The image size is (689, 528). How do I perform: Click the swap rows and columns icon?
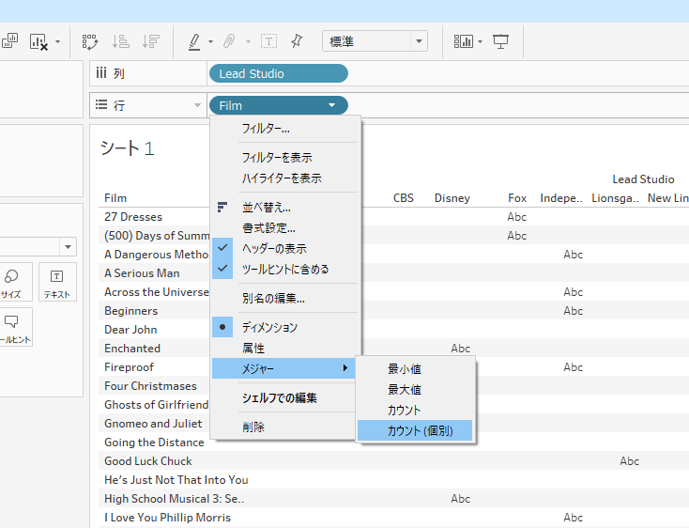click(90, 41)
